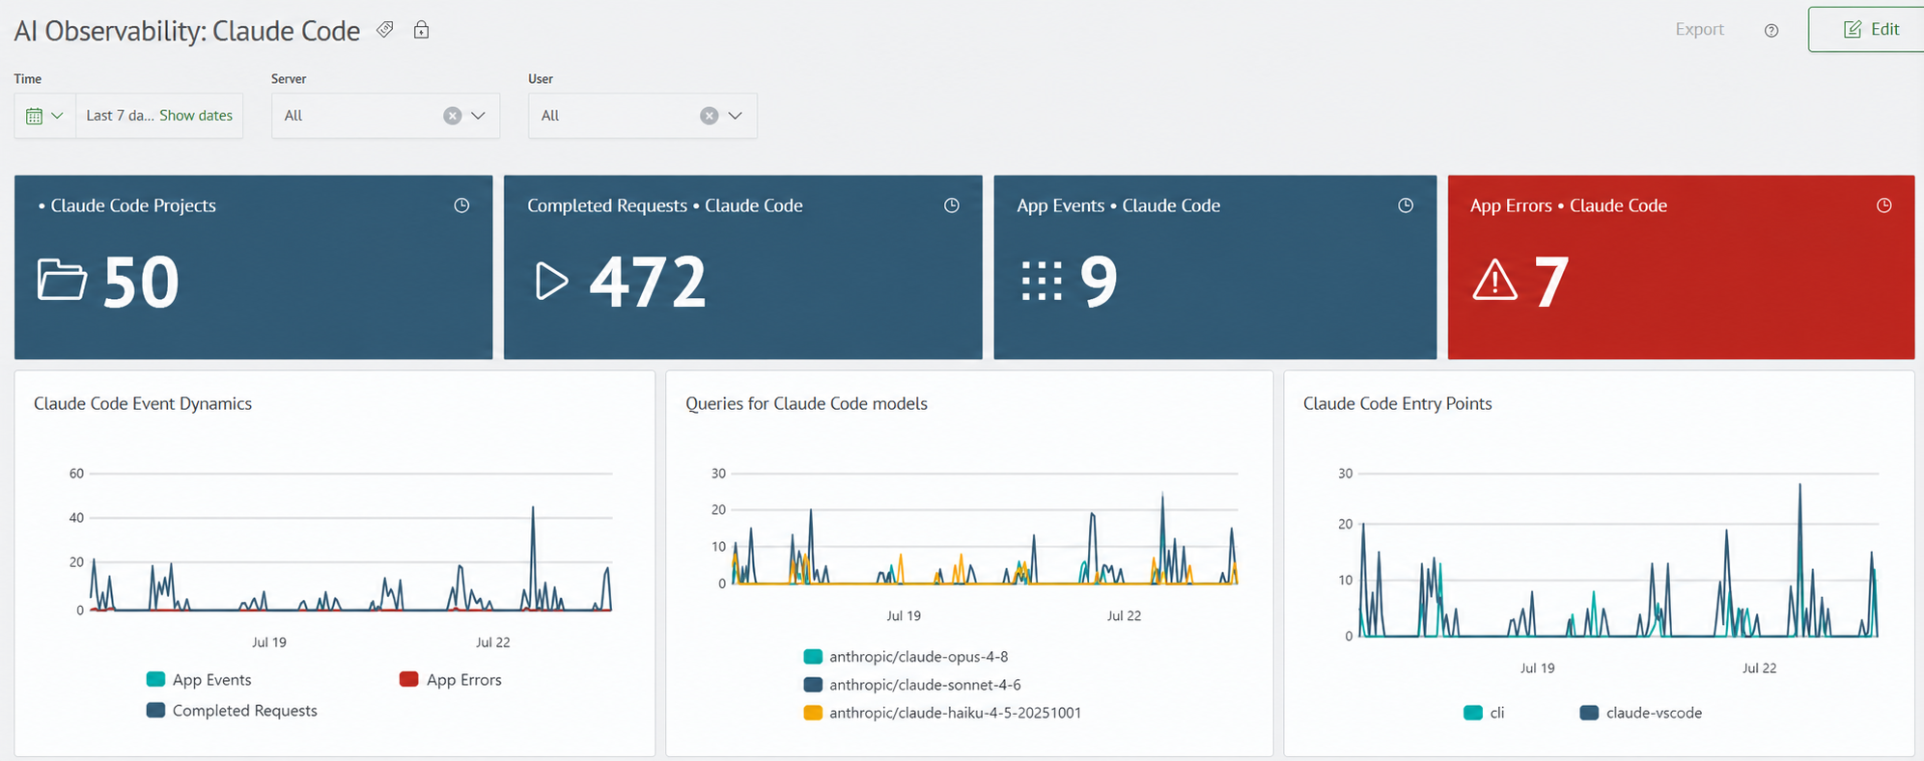Click the 50 projects count value

click(x=141, y=282)
